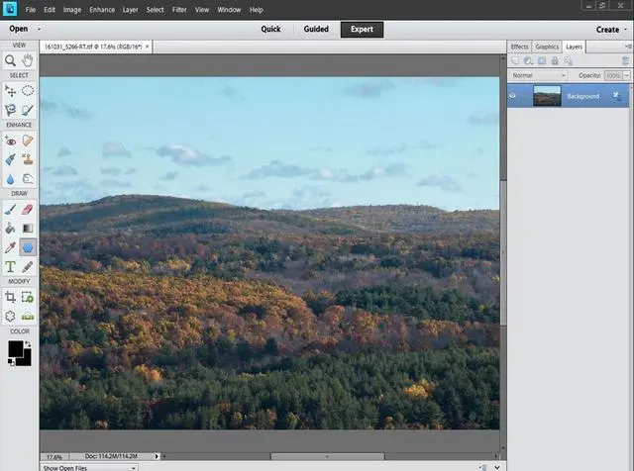634x471 pixels.
Task: Open the Layers panel options menu
Action: pyautogui.click(x=628, y=47)
